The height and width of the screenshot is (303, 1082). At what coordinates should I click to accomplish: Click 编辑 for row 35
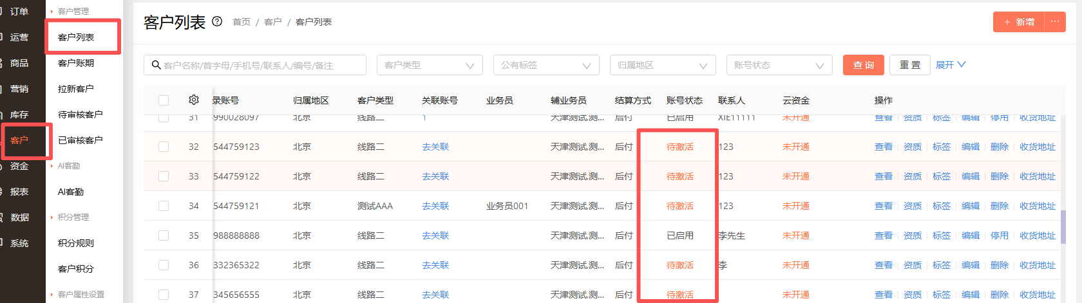pos(971,235)
